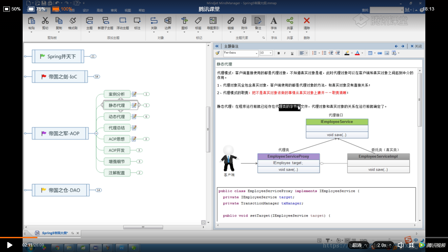Insert a new Subtopic (新建子主题)
The image size is (448, 252).
[x=106, y=21]
